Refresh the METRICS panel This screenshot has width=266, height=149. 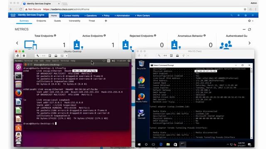(249, 29)
